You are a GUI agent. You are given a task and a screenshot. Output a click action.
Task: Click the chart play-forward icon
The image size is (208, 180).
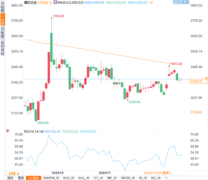tap(183, 2)
